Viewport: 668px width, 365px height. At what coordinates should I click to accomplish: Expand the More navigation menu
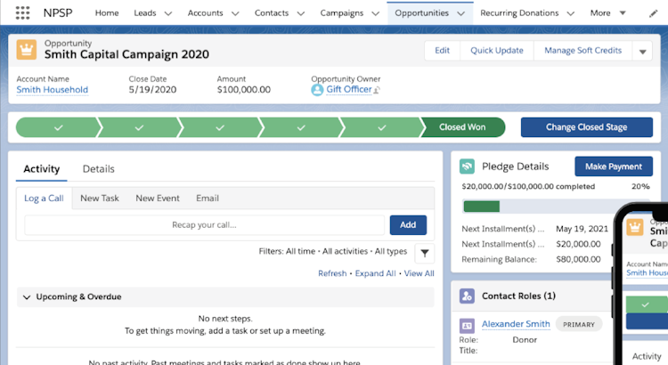click(608, 13)
